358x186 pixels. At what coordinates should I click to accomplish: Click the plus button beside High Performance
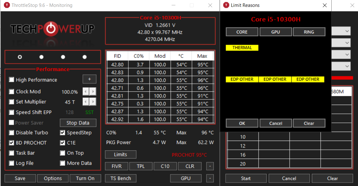89,79
